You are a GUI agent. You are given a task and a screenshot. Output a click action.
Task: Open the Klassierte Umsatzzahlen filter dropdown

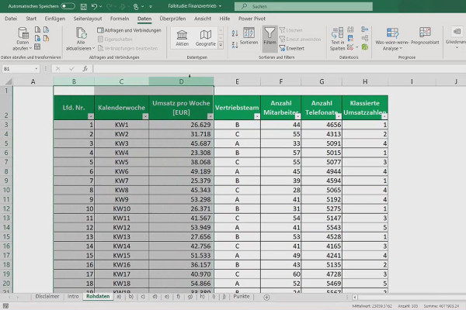coord(384,116)
